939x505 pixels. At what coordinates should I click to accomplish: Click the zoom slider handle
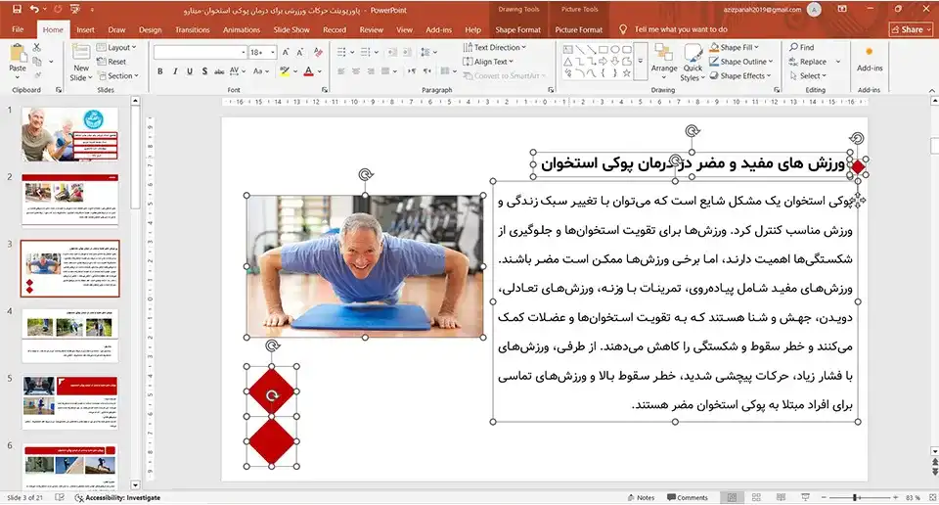coord(857,498)
